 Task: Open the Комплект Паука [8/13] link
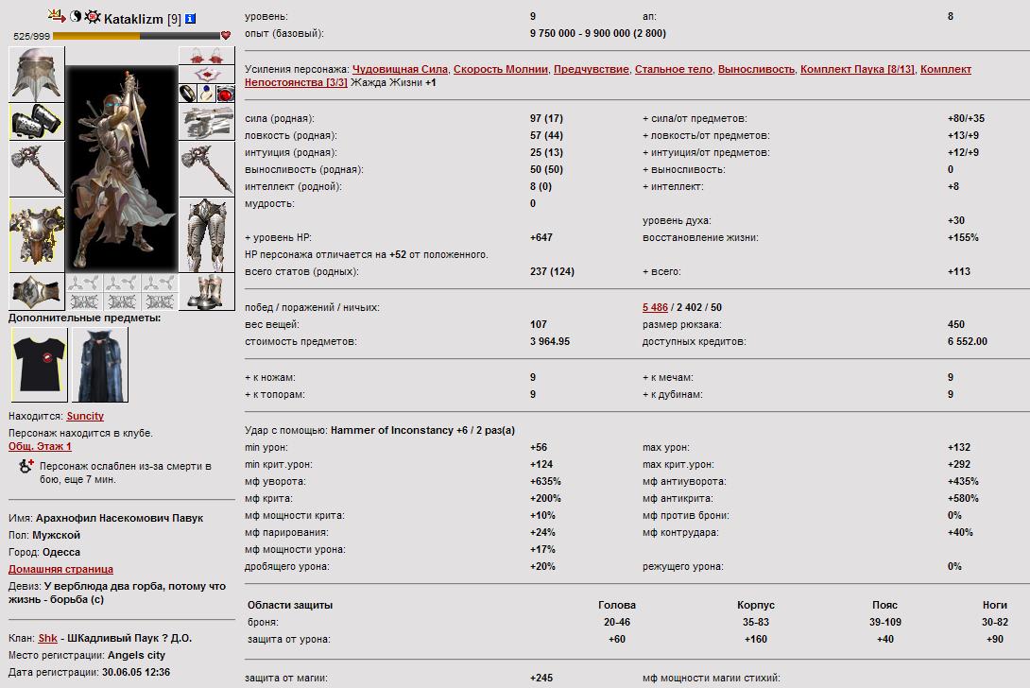pyautogui.click(x=857, y=69)
